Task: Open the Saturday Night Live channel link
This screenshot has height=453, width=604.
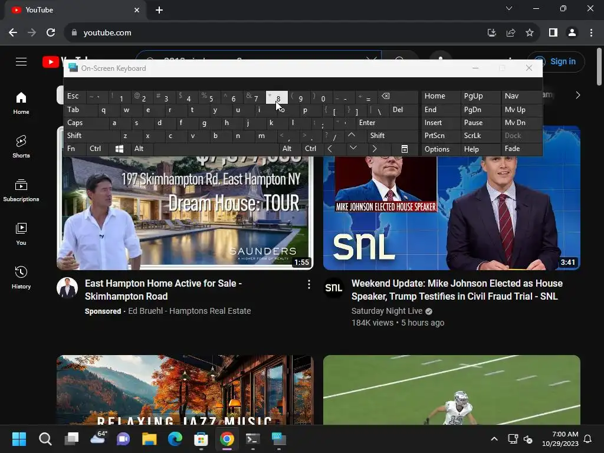Action: coord(387,311)
